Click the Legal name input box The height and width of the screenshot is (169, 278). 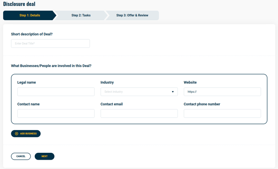56,92
